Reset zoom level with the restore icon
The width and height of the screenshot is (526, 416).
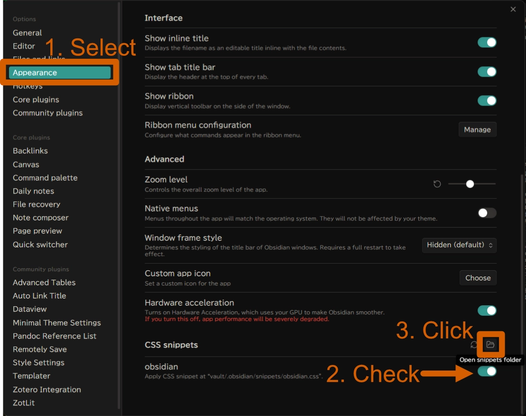(437, 184)
